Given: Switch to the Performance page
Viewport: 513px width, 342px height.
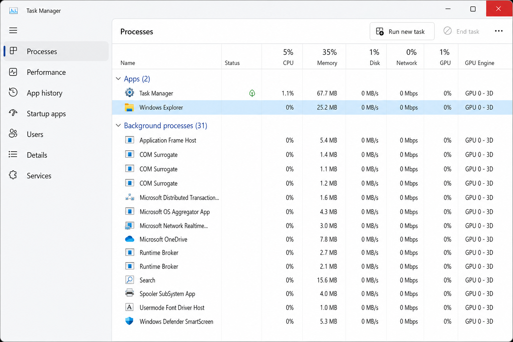Looking at the screenshot, I should click(56, 72).
